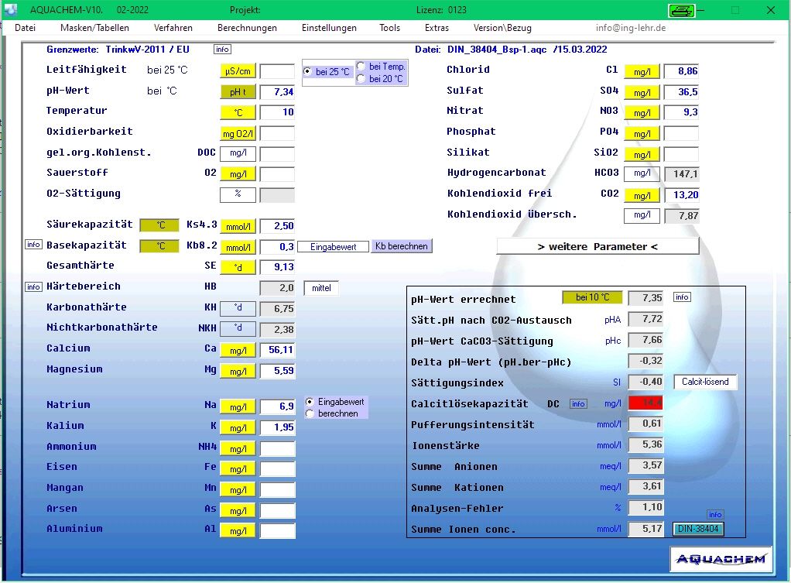Click the Basekapazität field showing 0,3
The height and width of the screenshot is (583, 791).
click(x=277, y=247)
